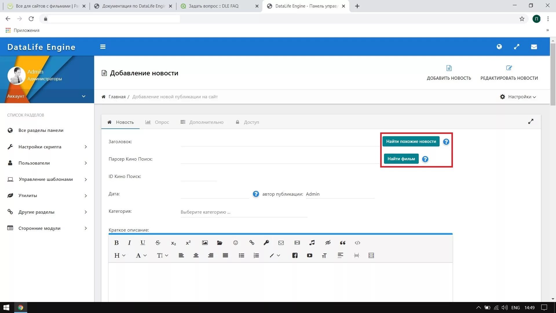Viewport: 556px width, 313px height.
Task: Collapse the sidebar with the hamburger menu icon
Action: click(103, 47)
